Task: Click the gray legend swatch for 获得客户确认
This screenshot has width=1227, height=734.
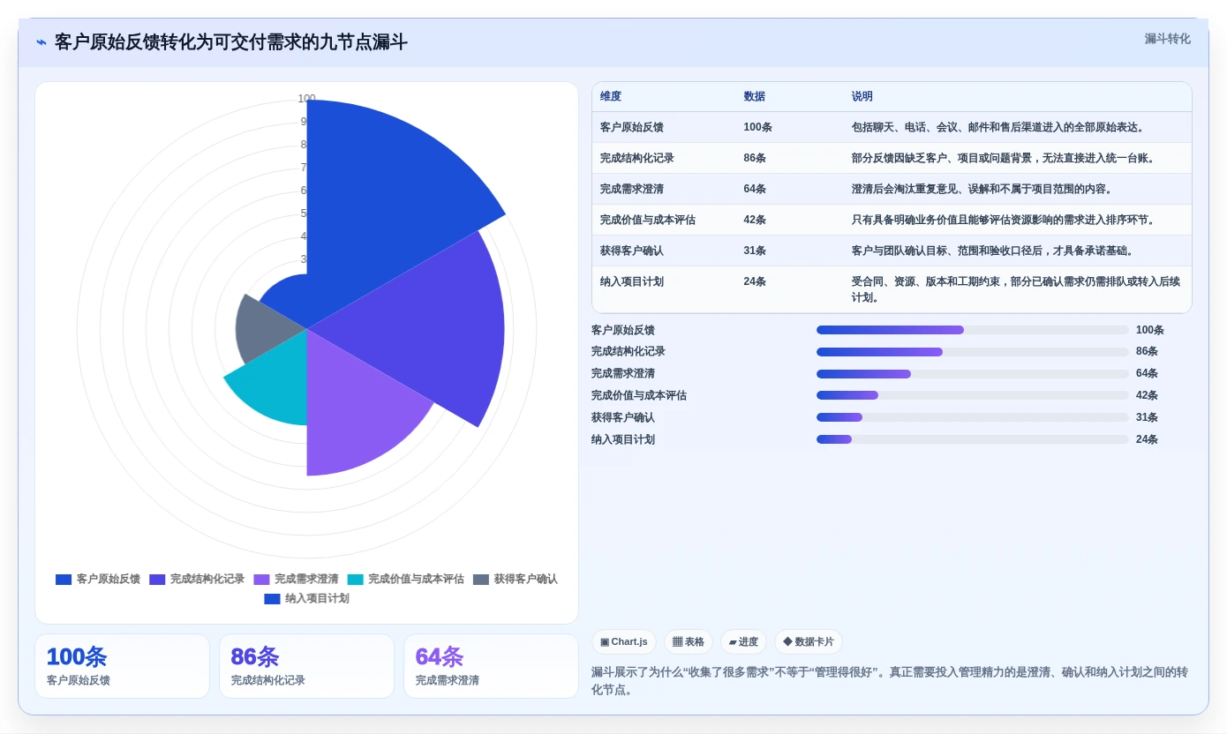Action: (481, 580)
